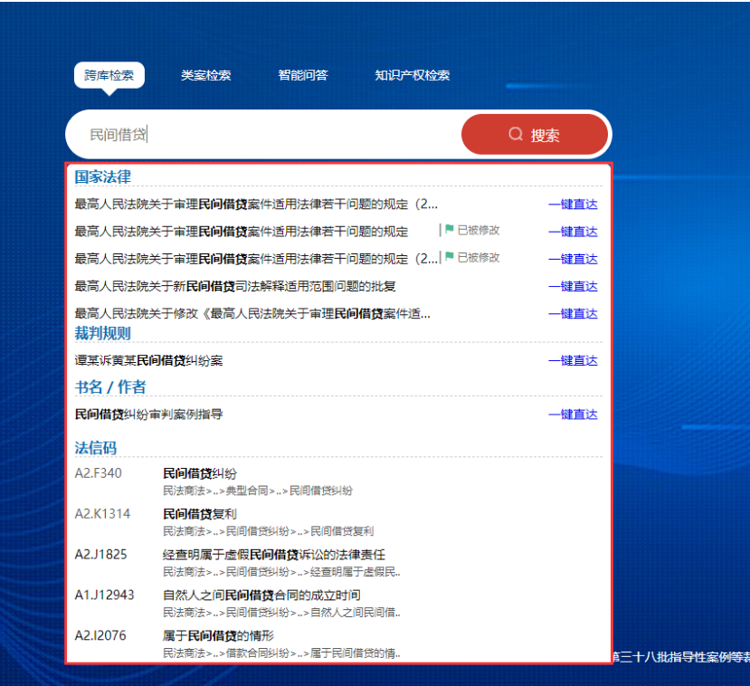The height and width of the screenshot is (686, 750).
Task: Select the 法信码 code A2.J1825
Action: pos(101,555)
